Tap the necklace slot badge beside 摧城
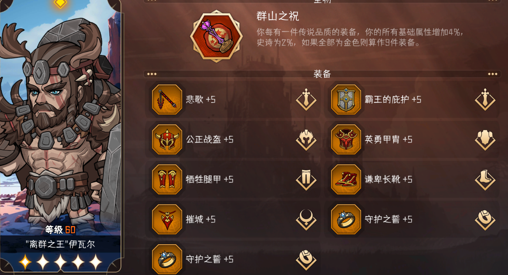508x275 pixels. (306, 220)
